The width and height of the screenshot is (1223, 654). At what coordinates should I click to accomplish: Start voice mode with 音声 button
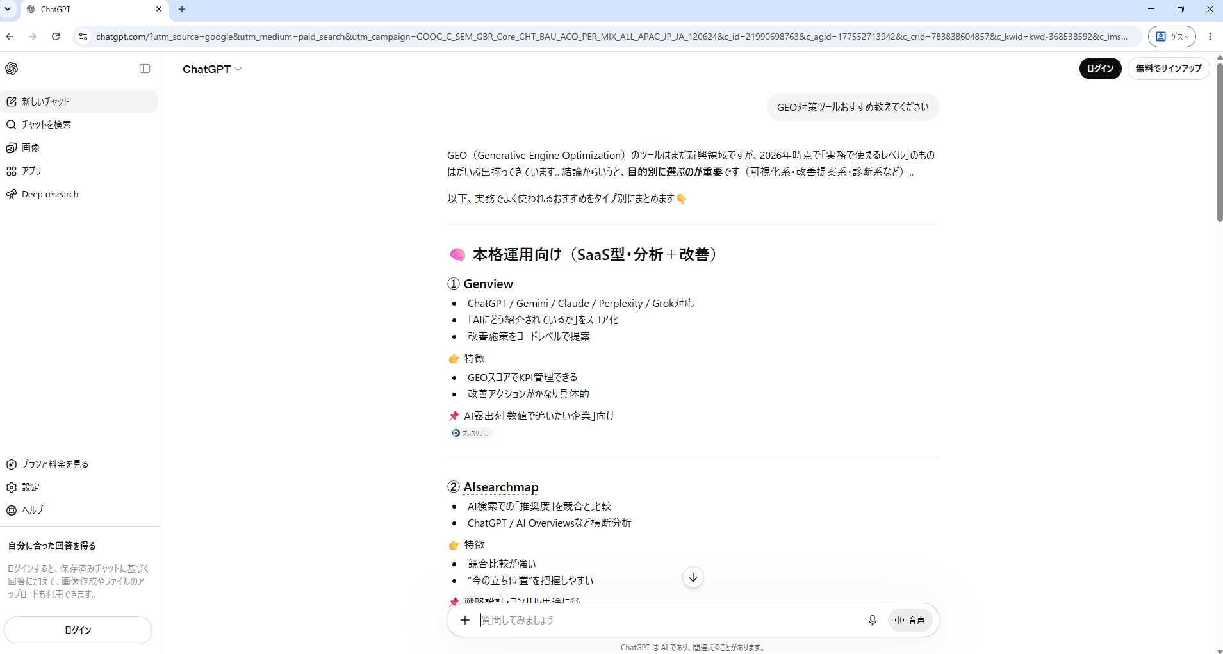click(x=910, y=620)
